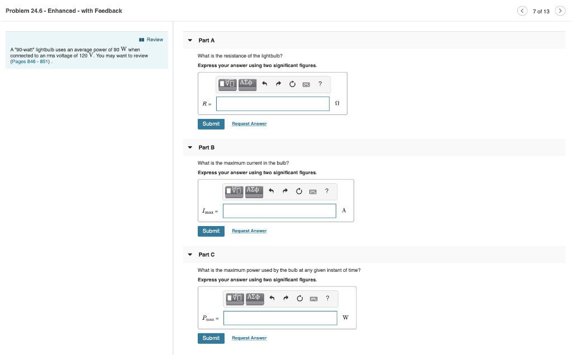Screen dimensions: 572x355
Task: Redo the entry in Part A
Action: [278, 84]
